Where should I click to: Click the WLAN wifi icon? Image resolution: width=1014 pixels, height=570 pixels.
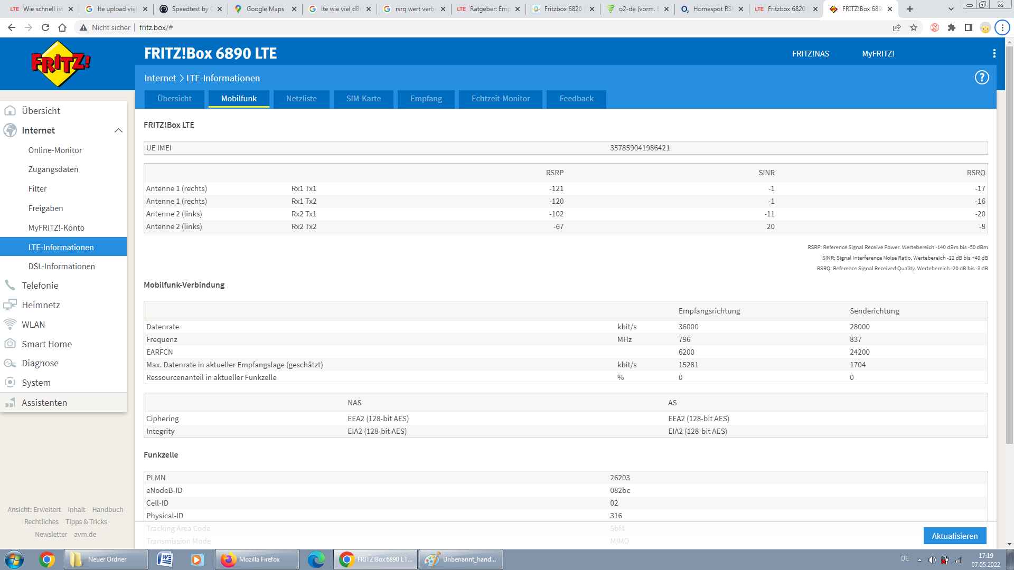click(x=10, y=324)
